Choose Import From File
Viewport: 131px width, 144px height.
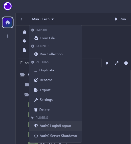(x=55, y=38)
